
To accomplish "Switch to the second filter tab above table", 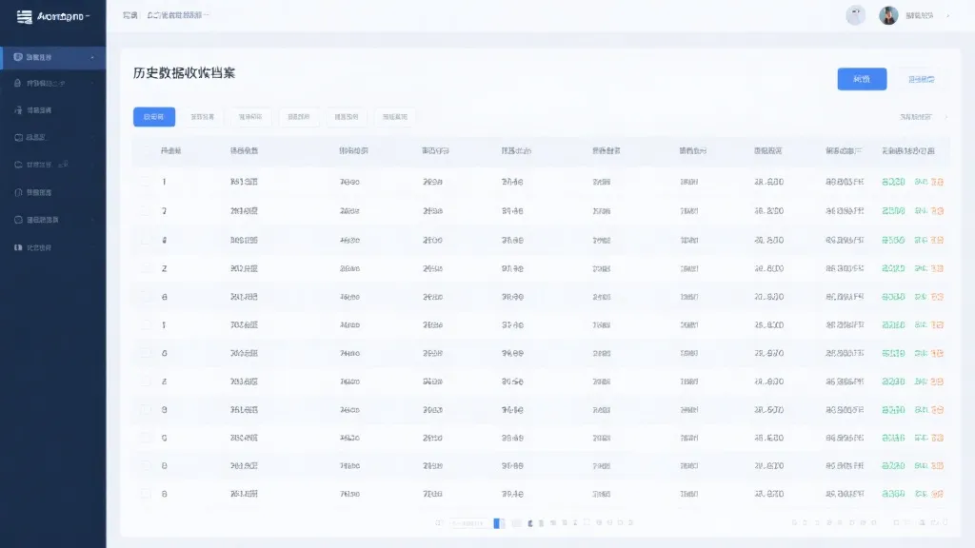I will 202,117.
